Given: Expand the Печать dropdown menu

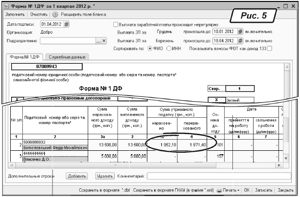Looking at the screenshot, I should (239, 191).
